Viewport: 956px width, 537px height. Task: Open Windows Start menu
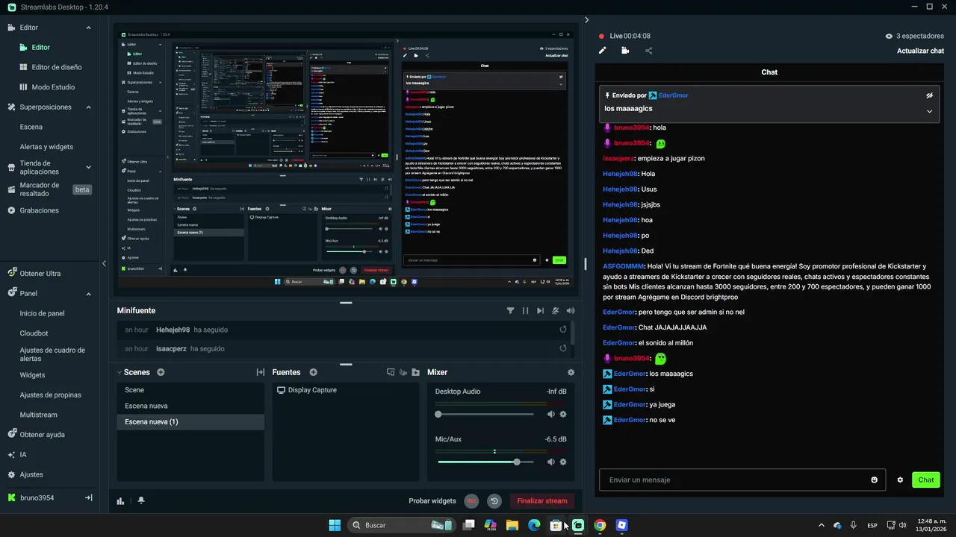pyautogui.click(x=335, y=525)
